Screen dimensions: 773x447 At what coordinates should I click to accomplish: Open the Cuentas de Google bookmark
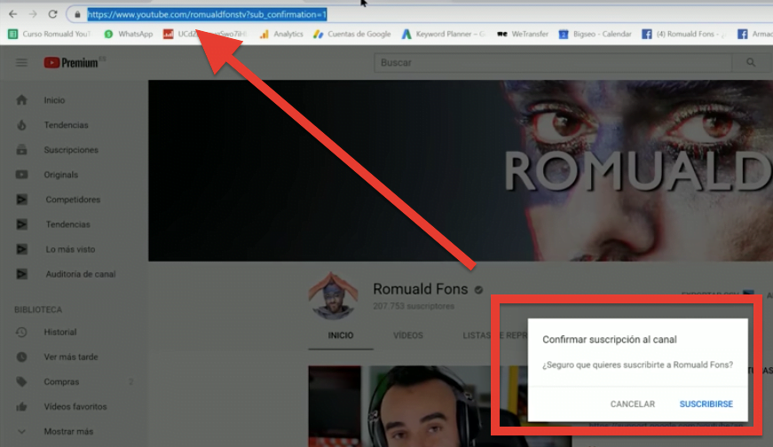tap(352, 34)
